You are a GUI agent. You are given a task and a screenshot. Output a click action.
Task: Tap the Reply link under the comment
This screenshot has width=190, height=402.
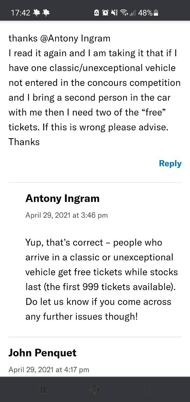170,164
